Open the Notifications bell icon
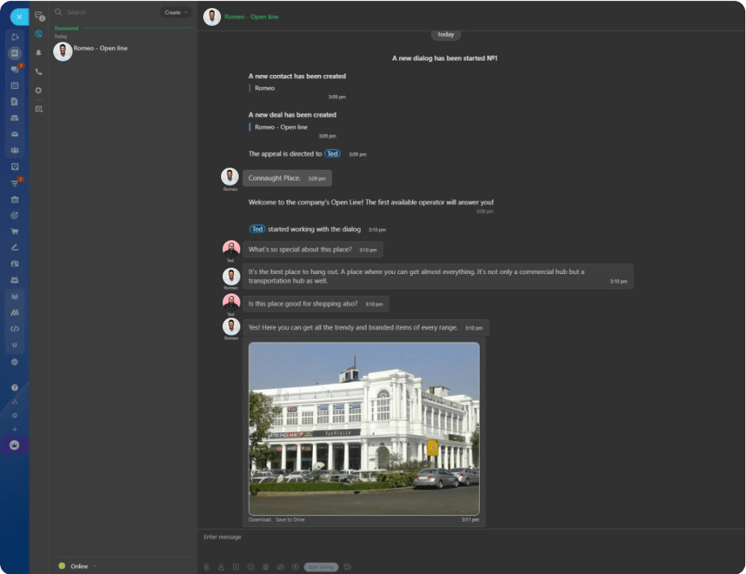The width and height of the screenshot is (746, 574). (38, 52)
